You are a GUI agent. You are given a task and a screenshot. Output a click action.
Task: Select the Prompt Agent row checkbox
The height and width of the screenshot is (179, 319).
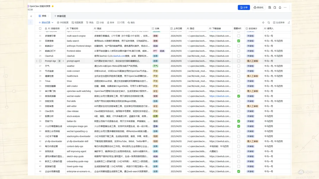[40, 61]
